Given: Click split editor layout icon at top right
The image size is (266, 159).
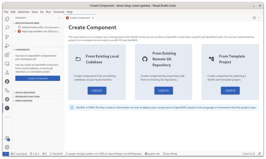Looking at the screenshot, I should [x=254, y=18].
